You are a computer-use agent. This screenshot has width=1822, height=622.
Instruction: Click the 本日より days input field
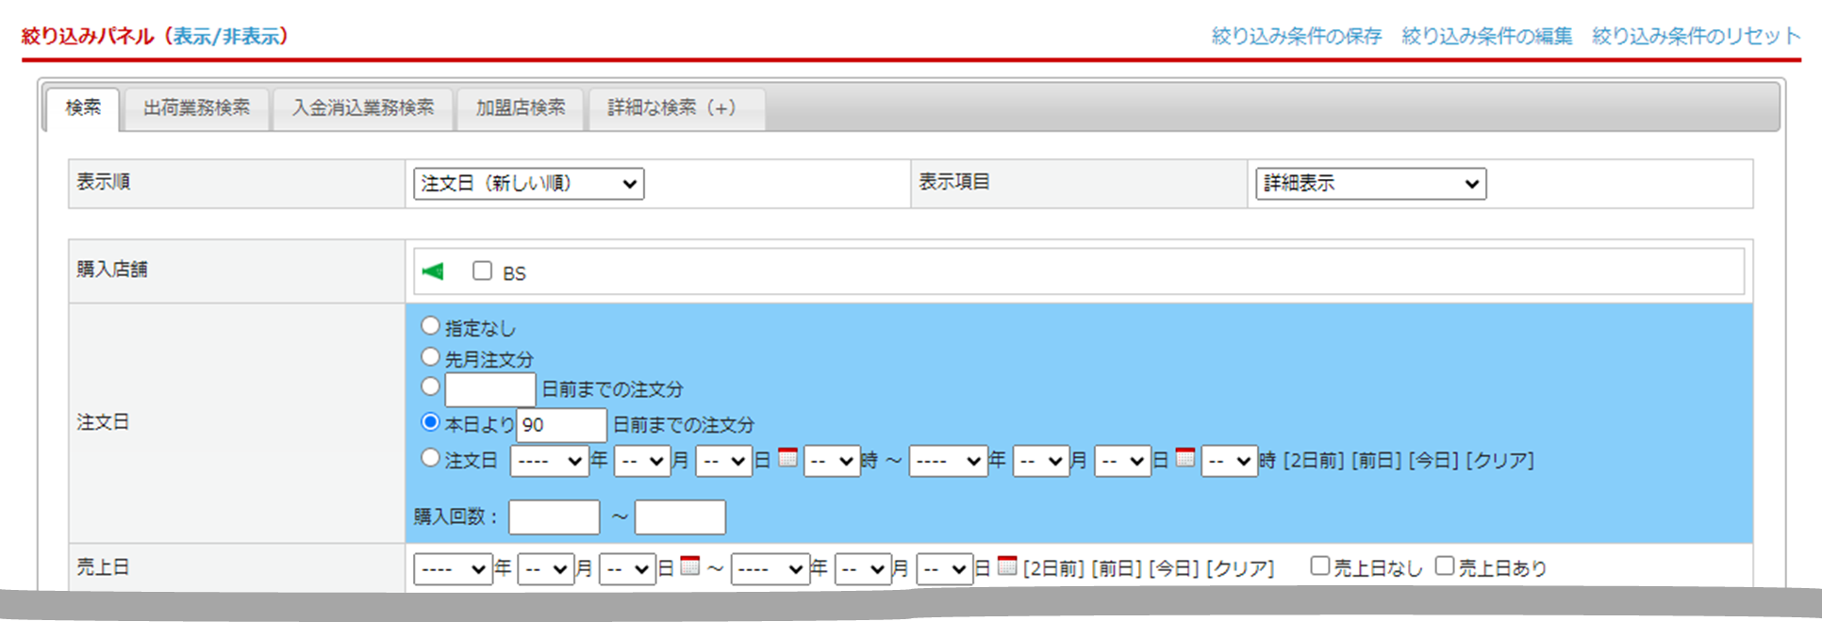pyautogui.click(x=561, y=425)
